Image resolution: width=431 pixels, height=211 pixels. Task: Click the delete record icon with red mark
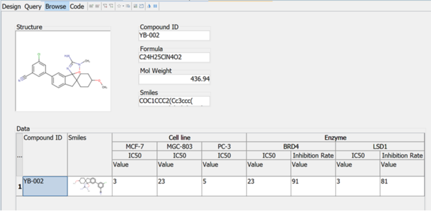point(97,6)
